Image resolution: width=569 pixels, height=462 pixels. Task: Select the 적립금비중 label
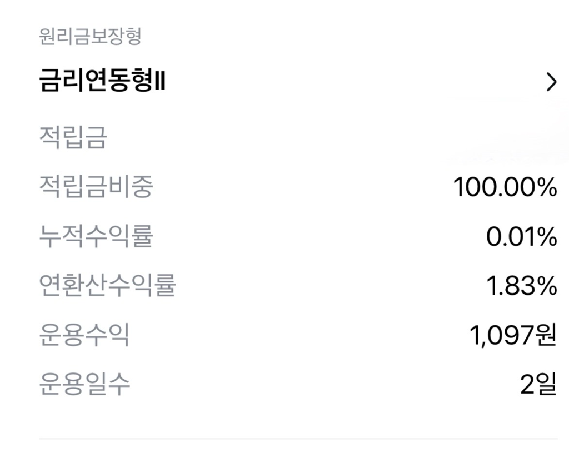(x=96, y=187)
